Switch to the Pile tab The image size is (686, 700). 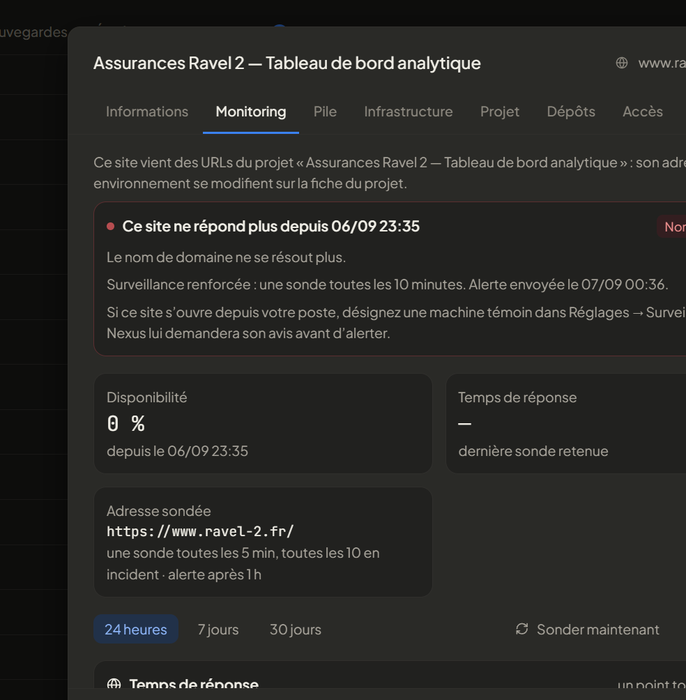pos(325,112)
